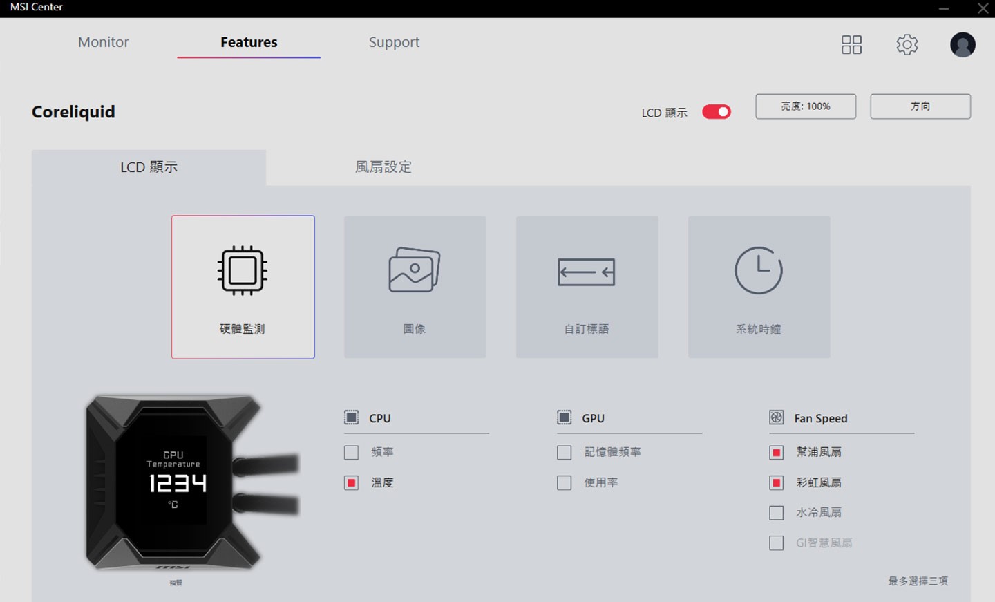Open the 風扇設定 fan settings sub-tab
Viewport: 995px width, 602px height.
(x=383, y=167)
